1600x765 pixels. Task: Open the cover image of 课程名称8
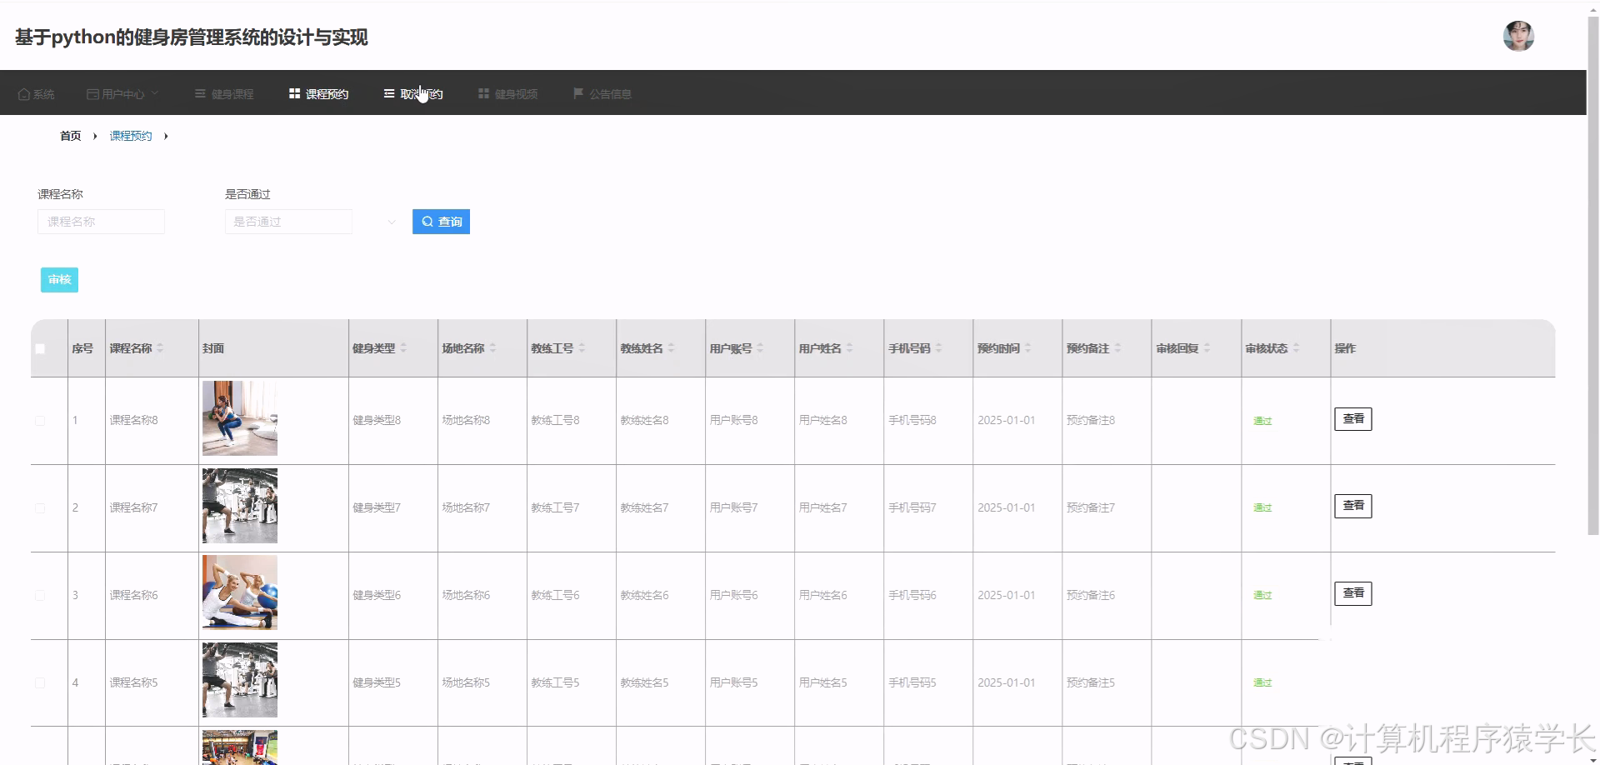pos(240,418)
